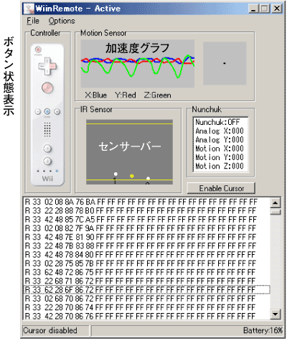Click the plus button on Wii remote

[x=57, y=111]
